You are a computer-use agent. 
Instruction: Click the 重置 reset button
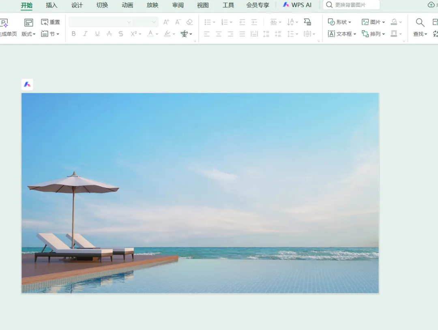pyautogui.click(x=50, y=22)
